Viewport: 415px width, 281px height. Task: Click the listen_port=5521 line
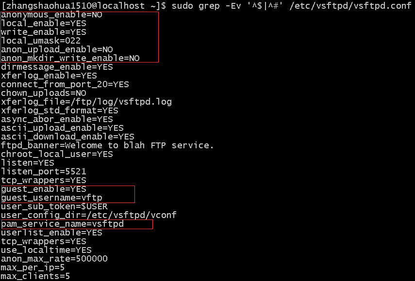tap(44, 172)
